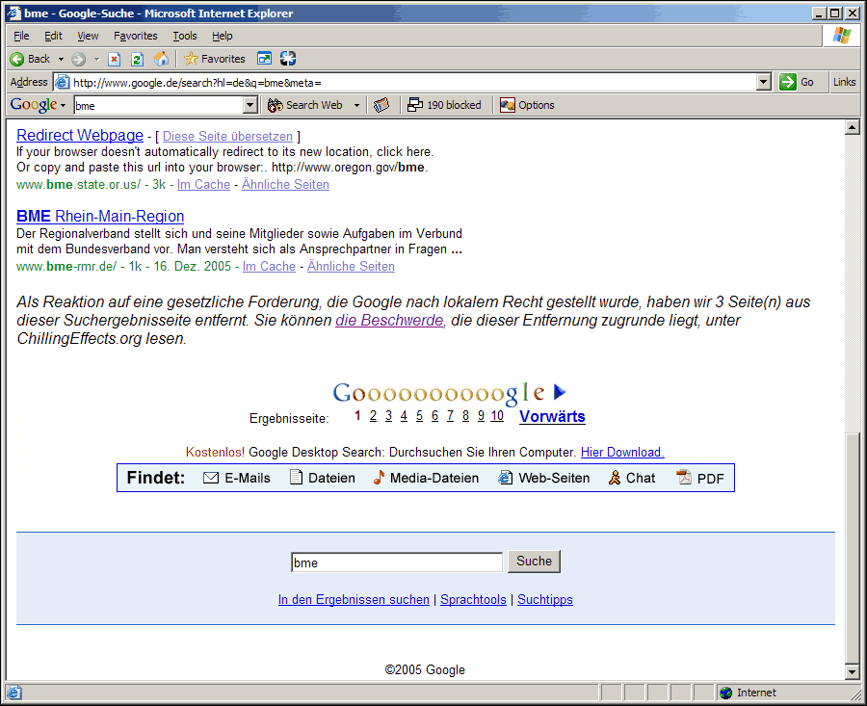Click the BME Rhein-Main-Region result link
This screenshot has width=867, height=706.
coord(100,216)
